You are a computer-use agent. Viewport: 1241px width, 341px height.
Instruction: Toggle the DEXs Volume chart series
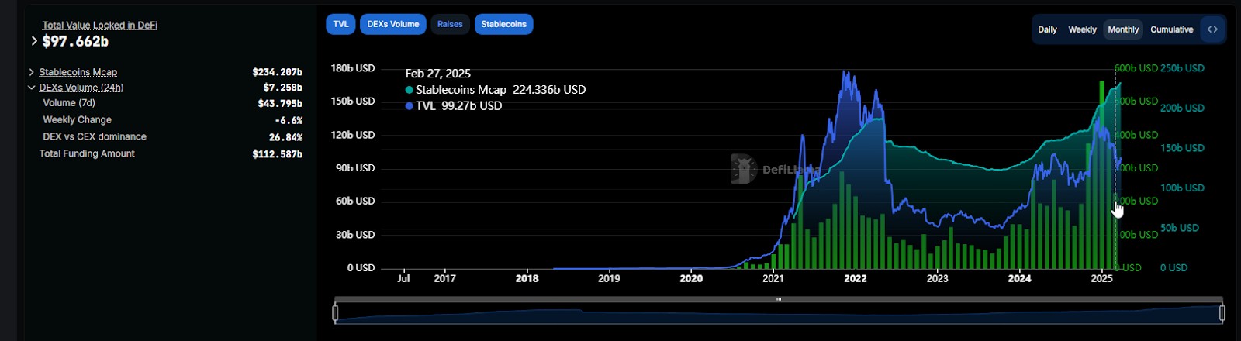[x=393, y=24]
